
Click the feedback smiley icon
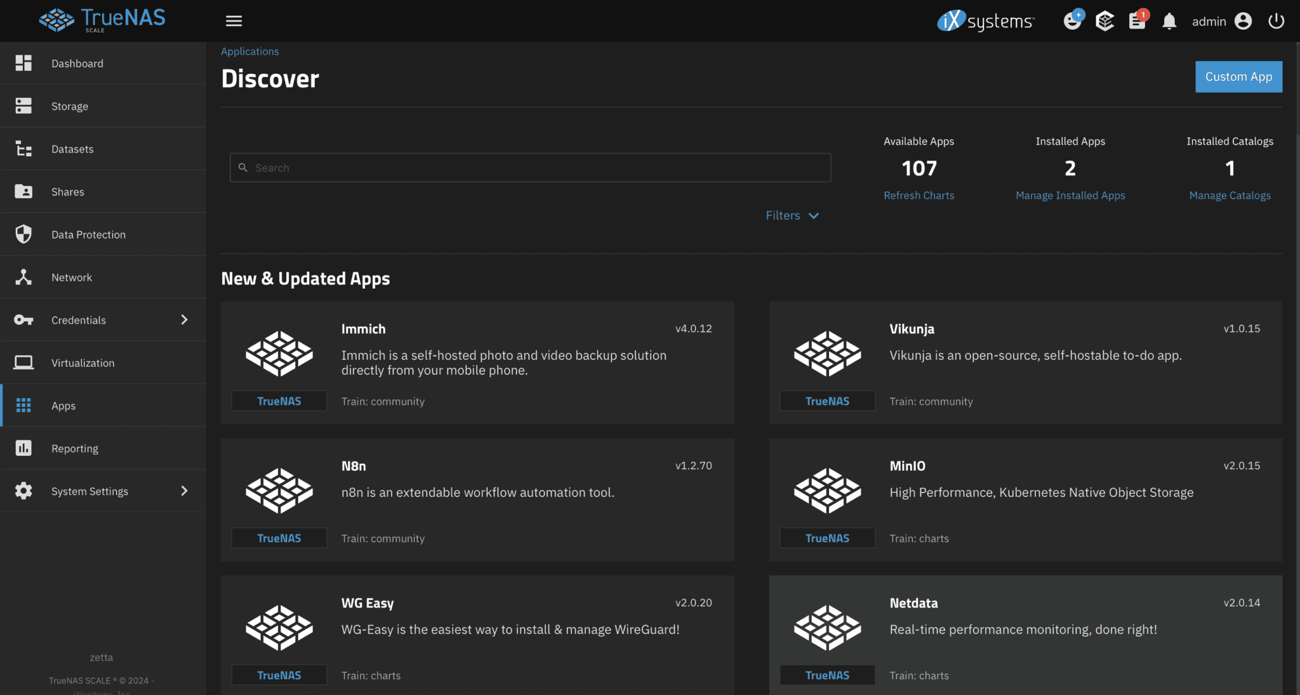coord(1072,21)
